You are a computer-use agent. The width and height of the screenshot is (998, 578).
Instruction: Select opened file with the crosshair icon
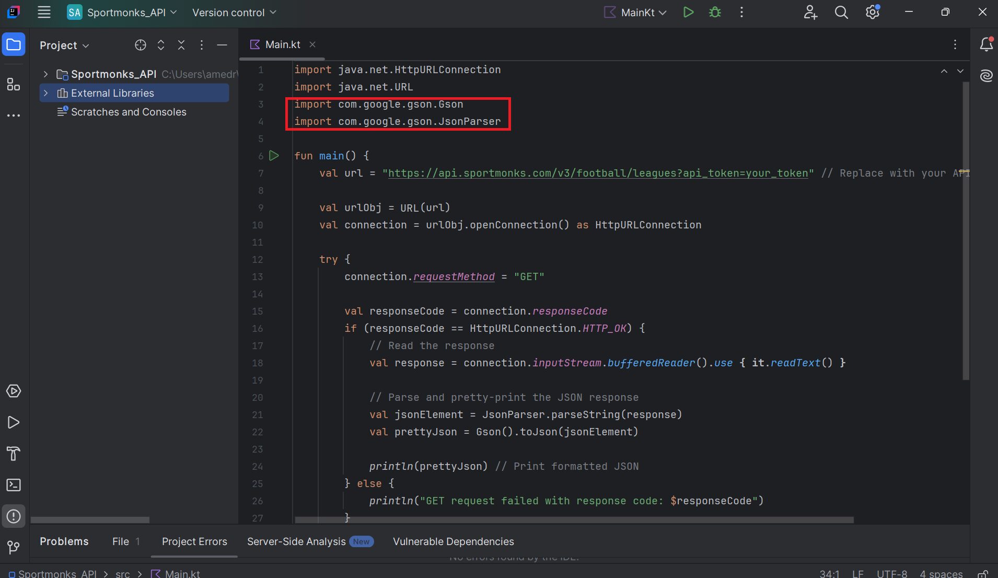click(140, 45)
